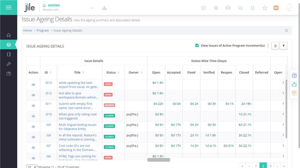Image resolution: width=300 pixels, height=168 pixels.
Task: Open the hamburger navigation menu
Action: click(x=8, y=7)
